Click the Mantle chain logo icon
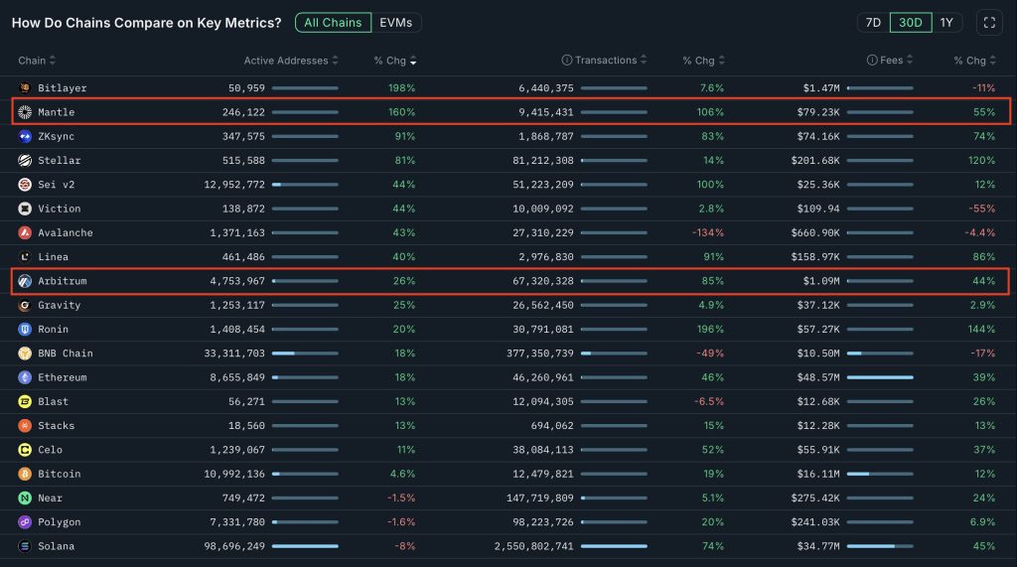This screenshot has height=567, width=1017. 25,112
